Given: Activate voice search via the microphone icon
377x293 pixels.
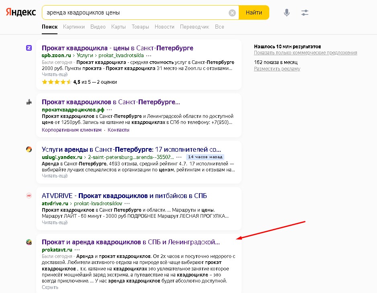Looking at the screenshot, I should point(287,12).
